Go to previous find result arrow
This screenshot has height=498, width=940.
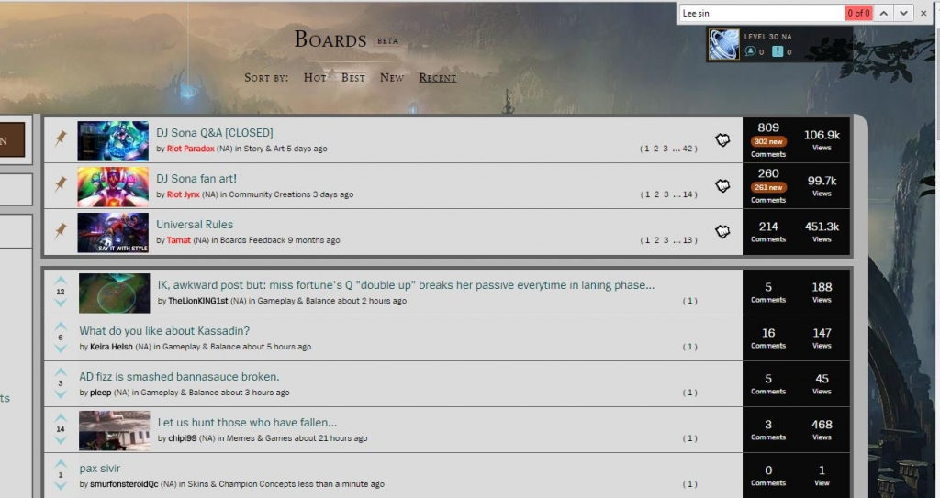click(884, 13)
